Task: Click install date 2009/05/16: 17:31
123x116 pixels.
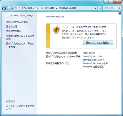Action: (x=93, y=57)
